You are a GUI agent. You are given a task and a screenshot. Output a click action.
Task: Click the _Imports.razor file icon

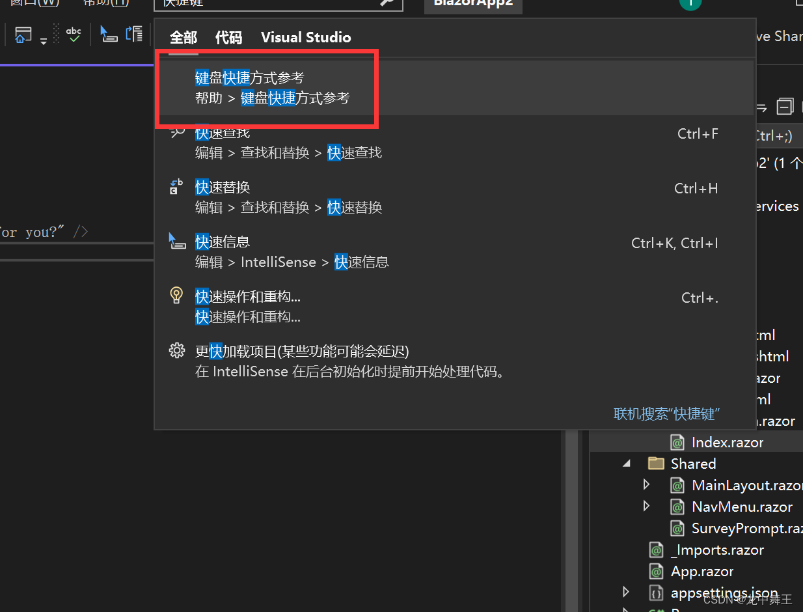point(657,550)
